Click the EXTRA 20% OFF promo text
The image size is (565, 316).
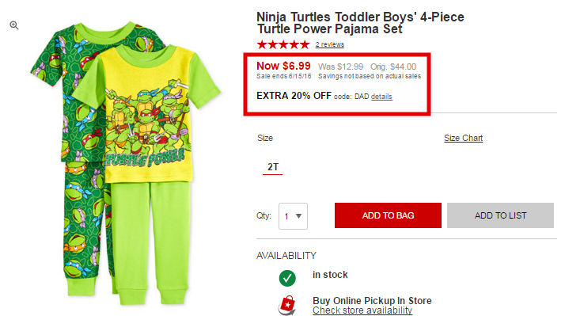[294, 96]
